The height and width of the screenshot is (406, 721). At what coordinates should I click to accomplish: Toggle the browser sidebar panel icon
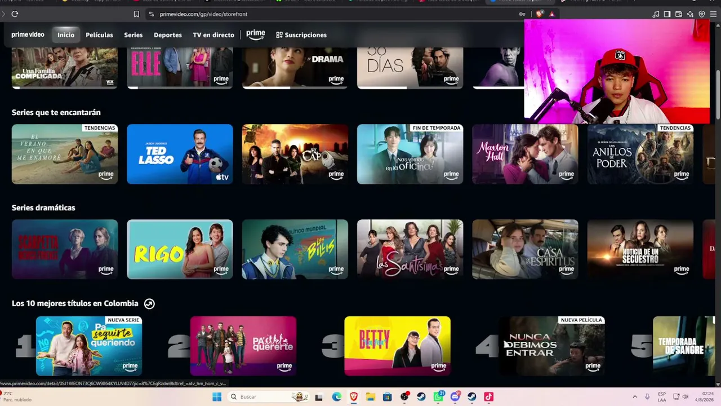667,14
